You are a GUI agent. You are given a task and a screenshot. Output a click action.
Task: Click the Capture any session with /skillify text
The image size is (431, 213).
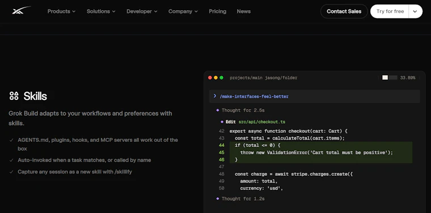75,172
